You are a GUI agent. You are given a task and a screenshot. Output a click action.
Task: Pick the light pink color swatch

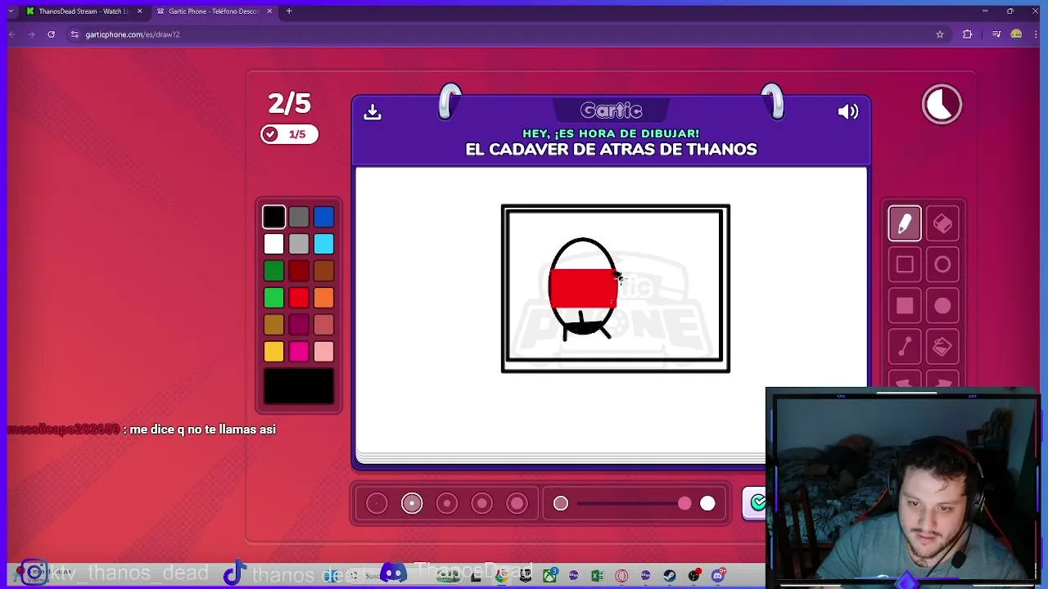point(323,352)
